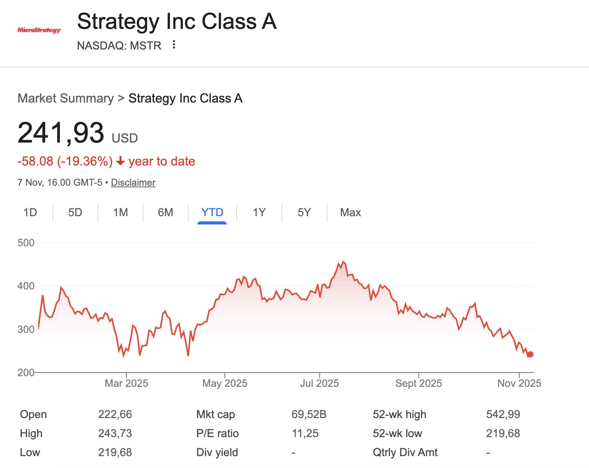
Task: Open the three-dot options menu near MSTR
Action: click(174, 45)
